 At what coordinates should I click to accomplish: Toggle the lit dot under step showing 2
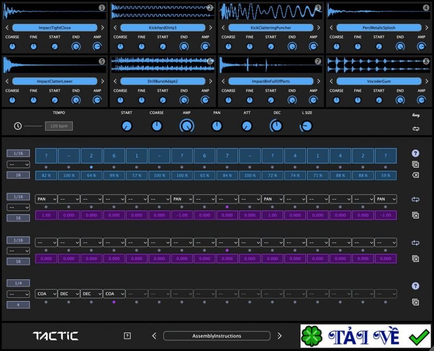point(91,167)
